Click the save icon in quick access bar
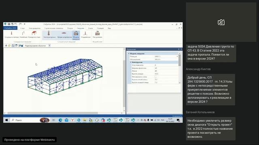 9,24
